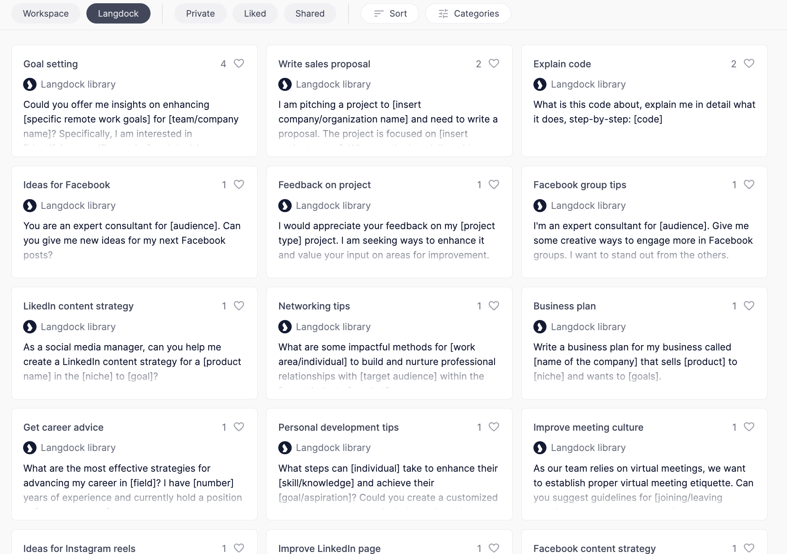This screenshot has width=787, height=554.
Task: Click the Langdock library icon on Goal setting card
Action: (x=30, y=84)
